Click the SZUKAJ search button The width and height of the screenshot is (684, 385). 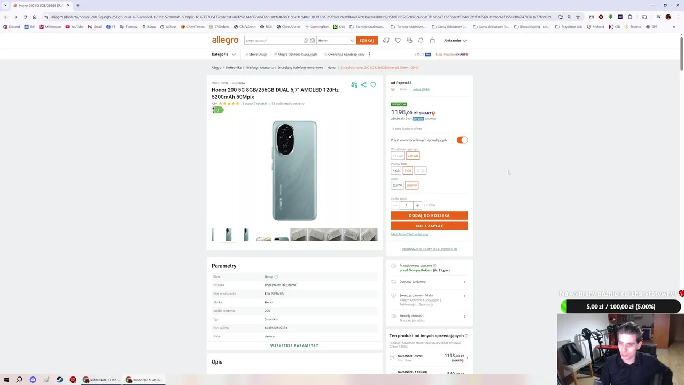pyautogui.click(x=367, y=41)
